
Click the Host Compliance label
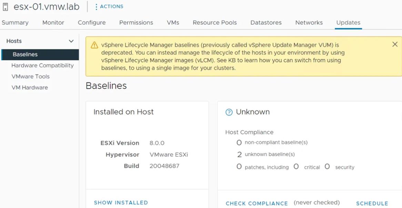250,133
